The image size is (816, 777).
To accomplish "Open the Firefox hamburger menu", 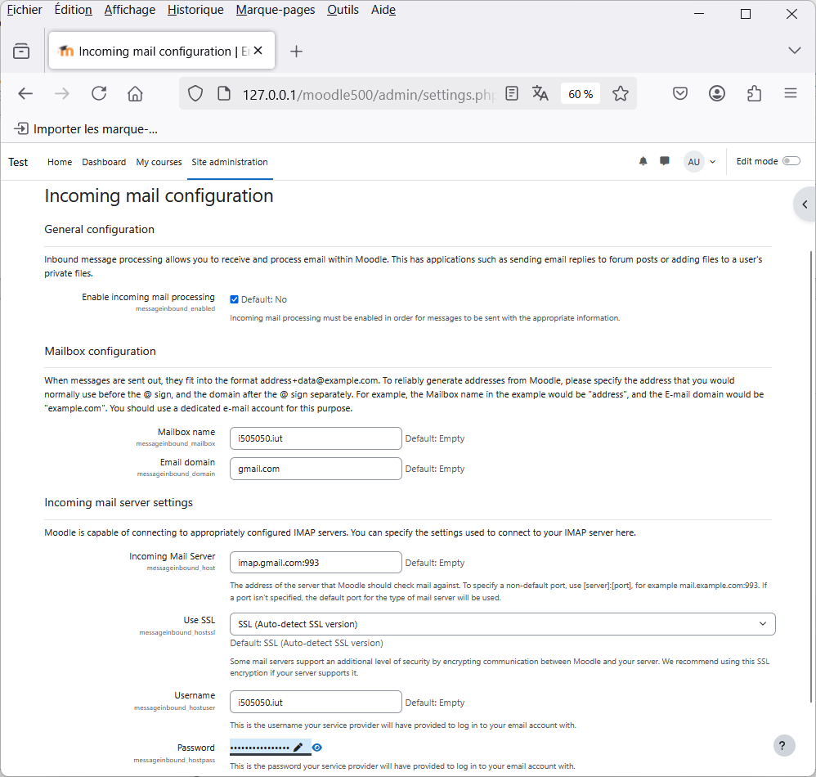I will (791, 94).
